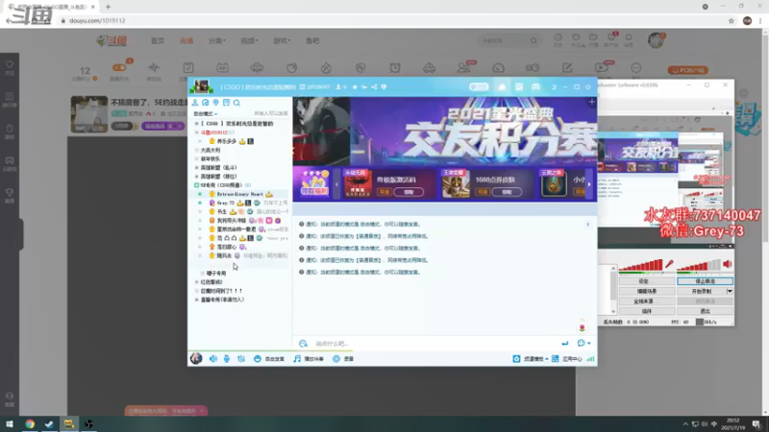Click the PC客户端 button on Douyu page
Viewport: 769px width, 432px height.
click(x=688, y=70)
